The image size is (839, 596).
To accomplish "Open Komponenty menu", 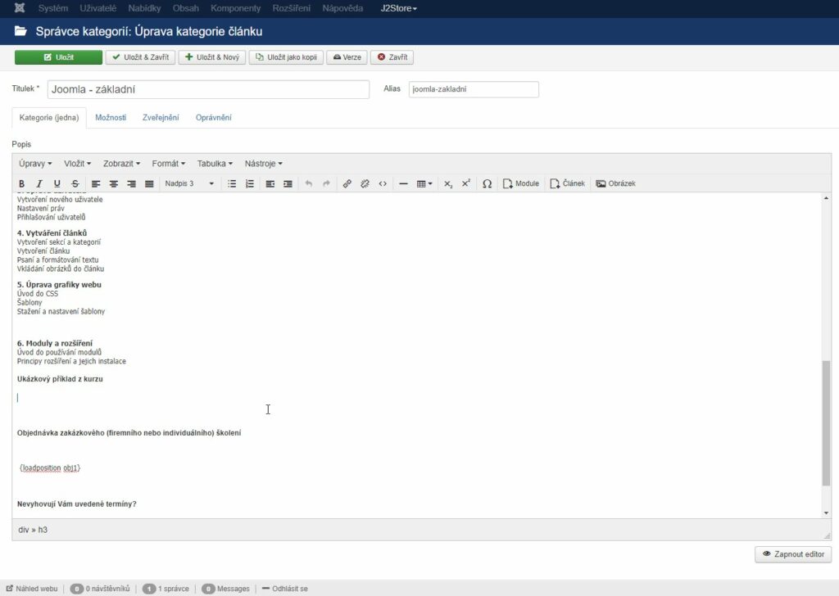I will 235,8.
